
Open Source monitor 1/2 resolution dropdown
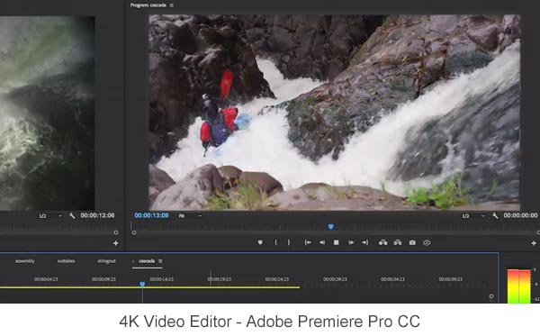(50, 216)
